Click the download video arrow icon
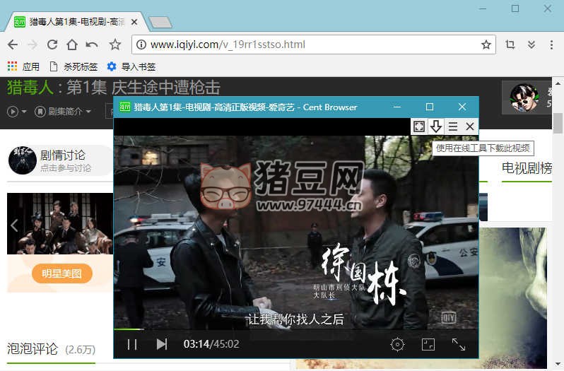Screen dimensions: 564x371 coord(436,126)
